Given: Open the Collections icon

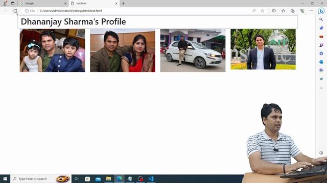Looking at the screenshot, I should point(293,11).
